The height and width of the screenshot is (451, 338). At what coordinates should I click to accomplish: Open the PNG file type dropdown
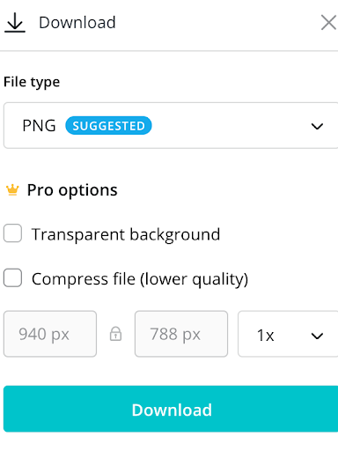[x=171, y=126]
